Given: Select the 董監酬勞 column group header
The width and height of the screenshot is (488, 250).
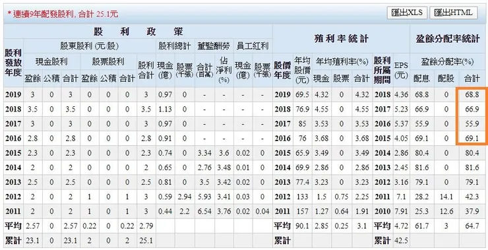Looking at the screenshot, I should click(214, 46).
